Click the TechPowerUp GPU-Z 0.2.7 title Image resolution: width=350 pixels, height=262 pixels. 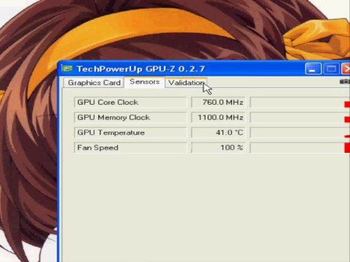[141, 69]
